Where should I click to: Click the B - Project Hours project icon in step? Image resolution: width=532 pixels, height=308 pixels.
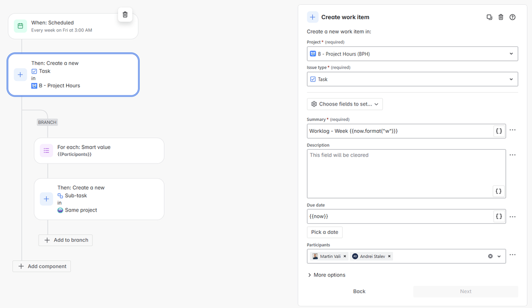(x=34, y=86)
